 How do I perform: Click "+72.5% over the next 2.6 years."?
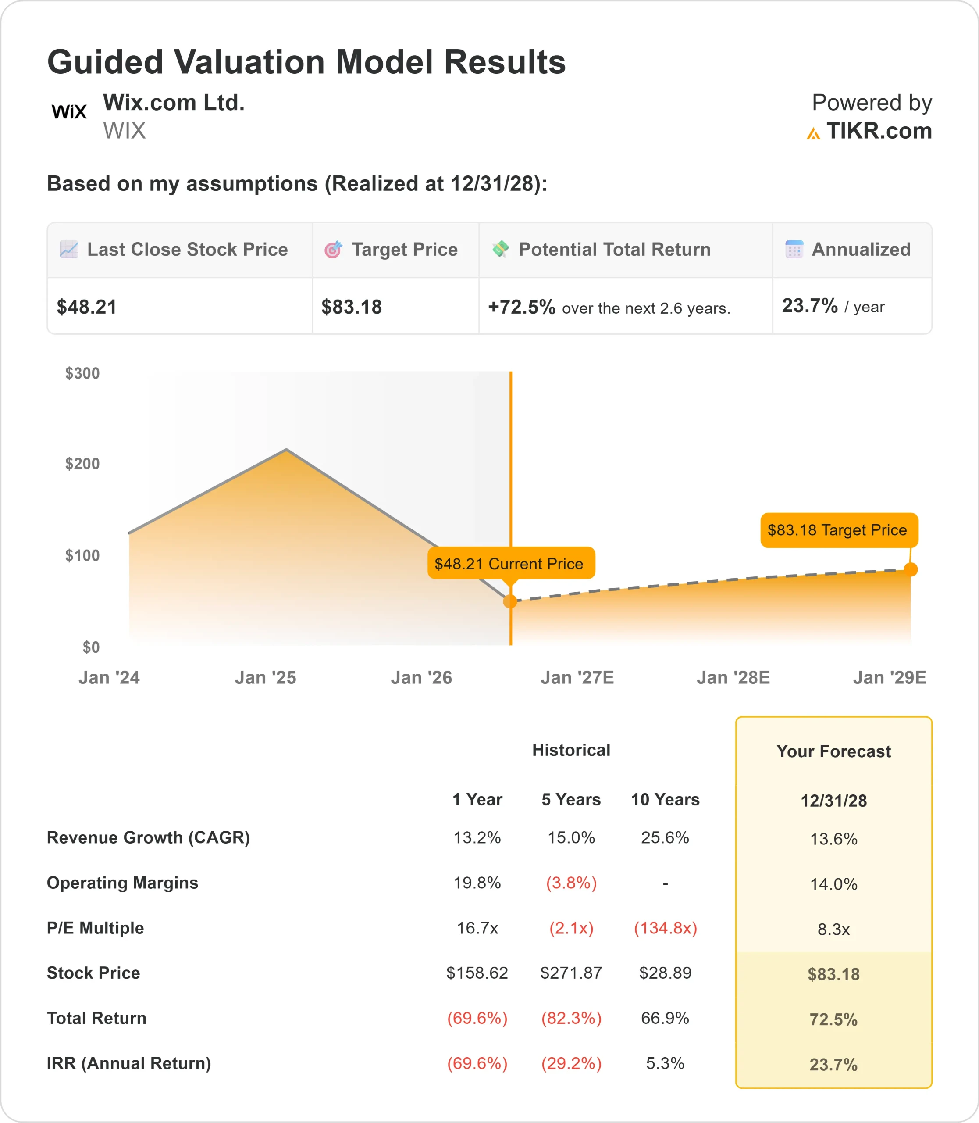pos(609,307)
